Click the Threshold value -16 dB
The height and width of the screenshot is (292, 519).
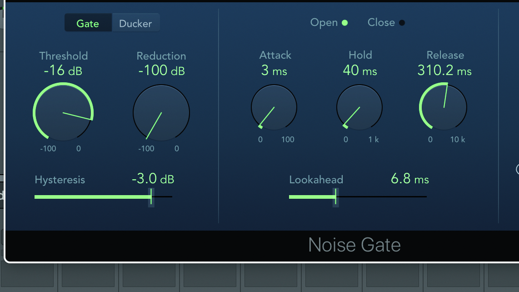tap(63, 71)
